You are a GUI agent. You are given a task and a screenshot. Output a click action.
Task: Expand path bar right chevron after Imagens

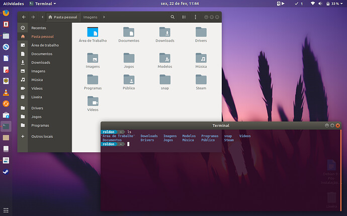(x=104, y=17)
